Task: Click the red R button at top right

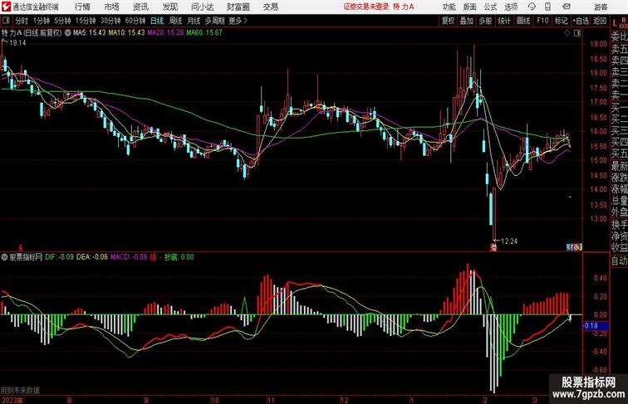Action: pyautogui.click(x=624, y=20)
